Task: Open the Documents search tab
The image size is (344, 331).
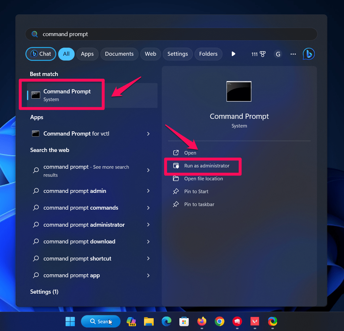Action: 119,54
